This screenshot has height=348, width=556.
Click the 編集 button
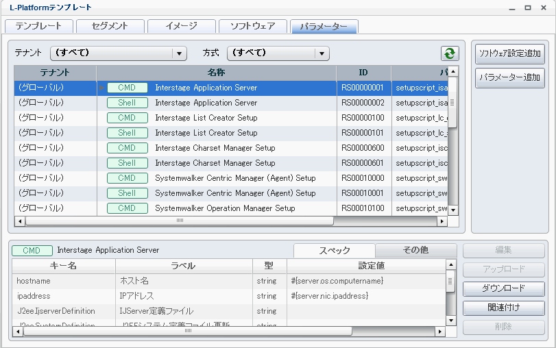tap(503, 250)
